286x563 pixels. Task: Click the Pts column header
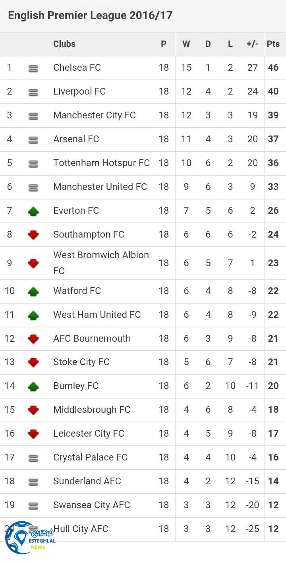pos(273,44)
